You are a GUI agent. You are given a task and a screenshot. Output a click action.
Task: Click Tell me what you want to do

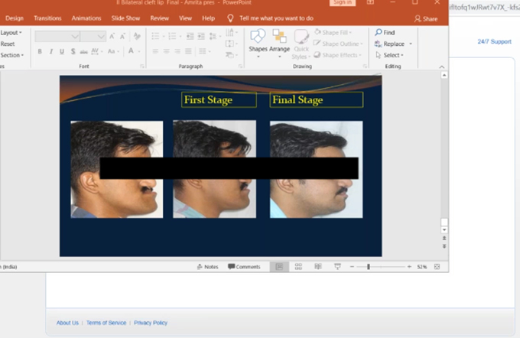click(x=276, y=18)
